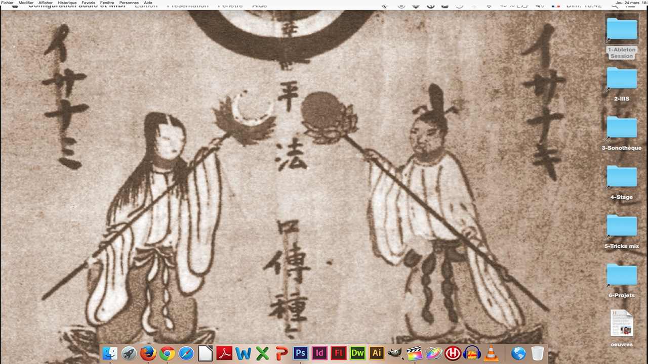Open the Fichier menu

(7, 3)
